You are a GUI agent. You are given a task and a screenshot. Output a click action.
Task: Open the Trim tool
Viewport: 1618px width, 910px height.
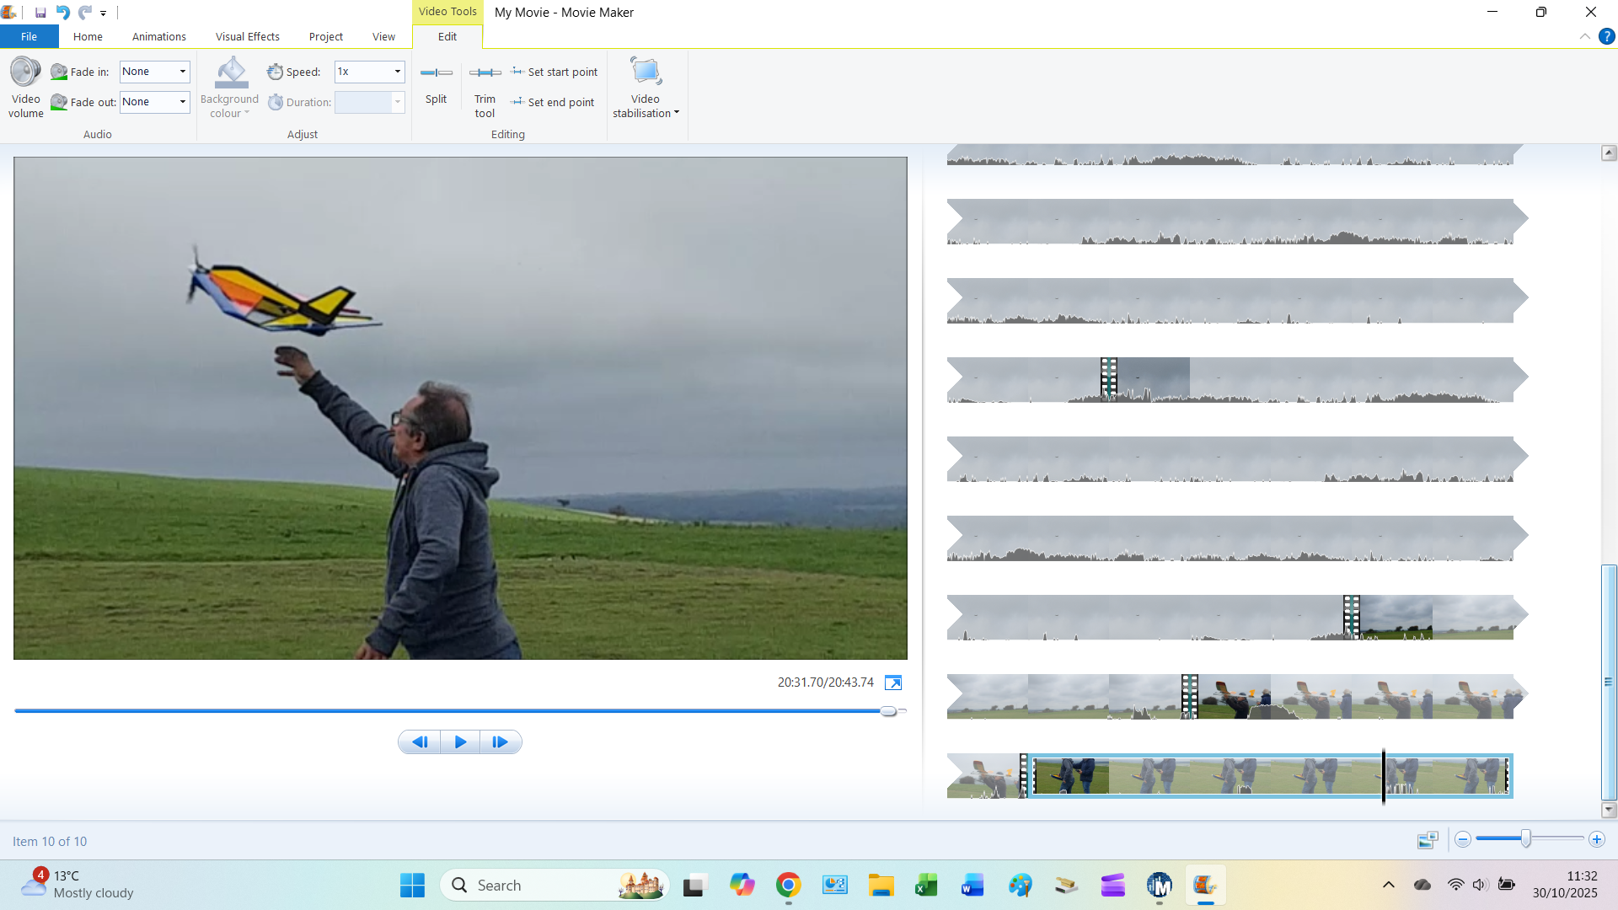pyautogui.click(x=485, y=73)
